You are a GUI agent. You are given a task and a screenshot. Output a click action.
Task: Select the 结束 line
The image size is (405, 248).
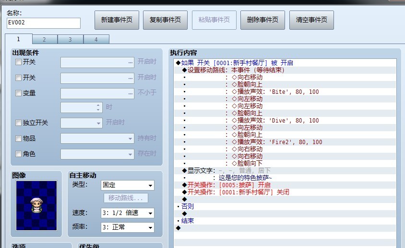tap(285, 221)
